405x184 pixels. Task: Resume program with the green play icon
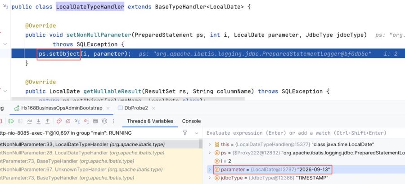(x=11, y=121)
